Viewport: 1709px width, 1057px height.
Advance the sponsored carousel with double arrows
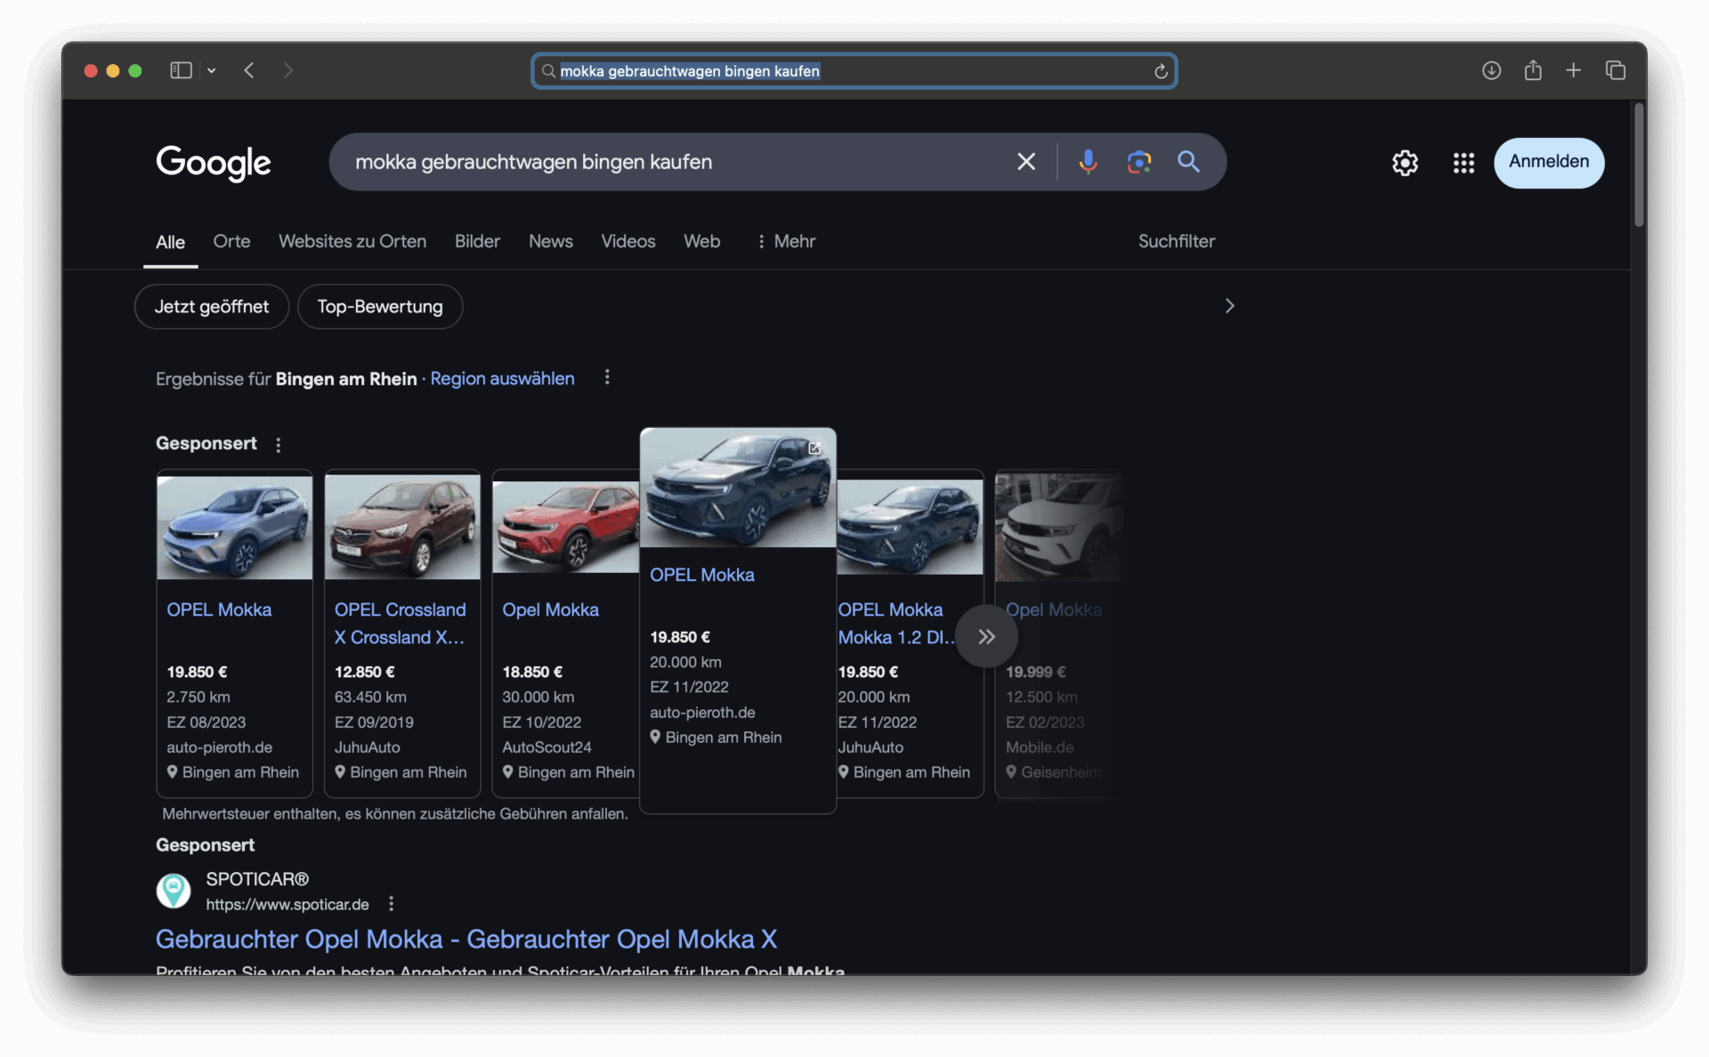pyautogui.click(x=985, y=635)
